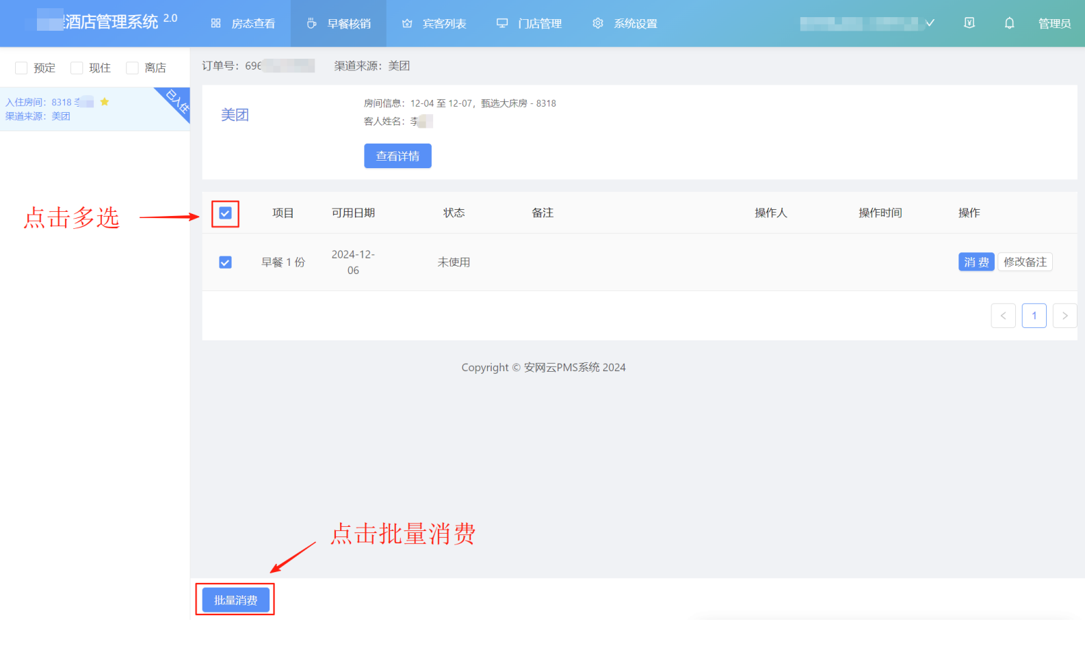Click 消费 button for breakfast row

tap(976, 262)
